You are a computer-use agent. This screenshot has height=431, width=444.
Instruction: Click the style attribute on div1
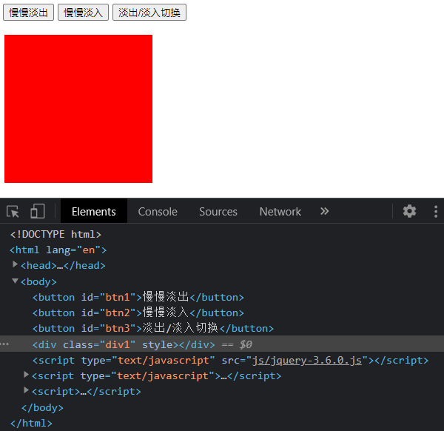pyautogui.click(x=158, y=344)
